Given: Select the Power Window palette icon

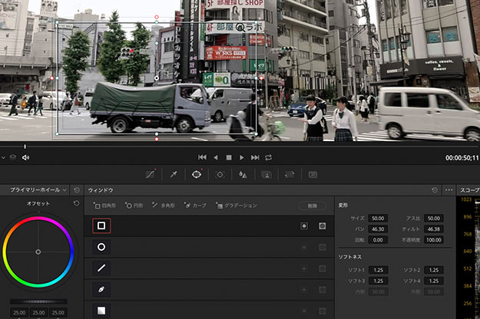Looking at the screenshot, I should pos(197,174).
